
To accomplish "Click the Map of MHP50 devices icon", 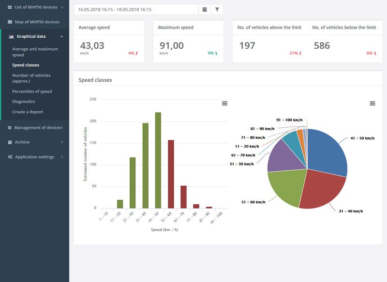I will click(x=10, y=22).
